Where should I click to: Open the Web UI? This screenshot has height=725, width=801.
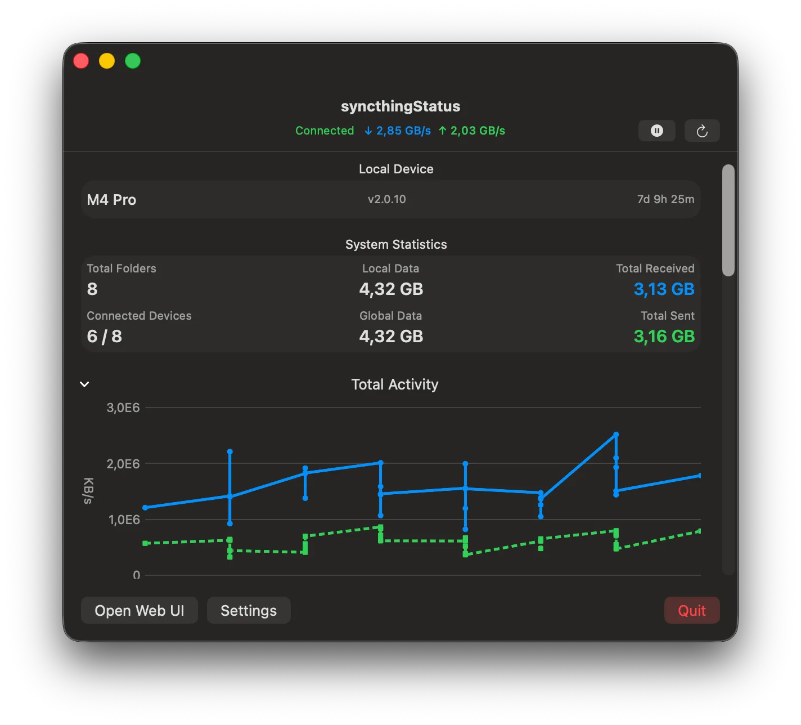click(139, 611)
